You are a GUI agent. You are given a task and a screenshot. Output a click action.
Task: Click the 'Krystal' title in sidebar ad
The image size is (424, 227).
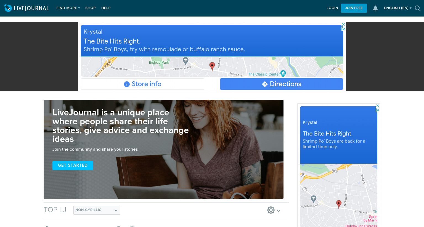(x=310, y=122)
